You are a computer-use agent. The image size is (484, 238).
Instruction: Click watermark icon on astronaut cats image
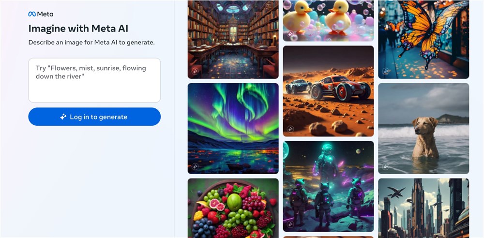(x=290, y=224)
